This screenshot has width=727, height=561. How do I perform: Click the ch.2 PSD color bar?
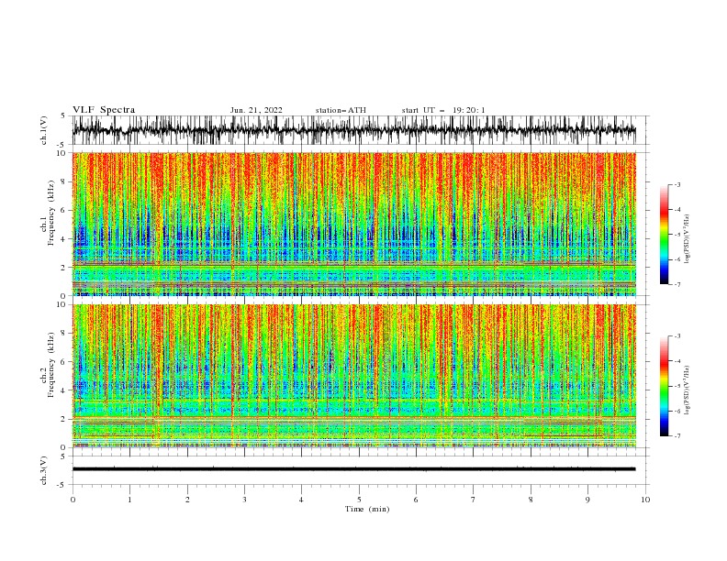click(x=665, y=386)
